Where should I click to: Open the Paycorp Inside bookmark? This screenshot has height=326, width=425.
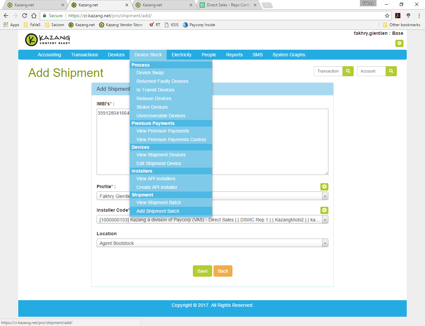point(199,25)
